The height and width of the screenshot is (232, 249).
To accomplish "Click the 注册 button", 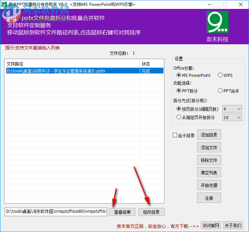I will [x=209, y=198].
